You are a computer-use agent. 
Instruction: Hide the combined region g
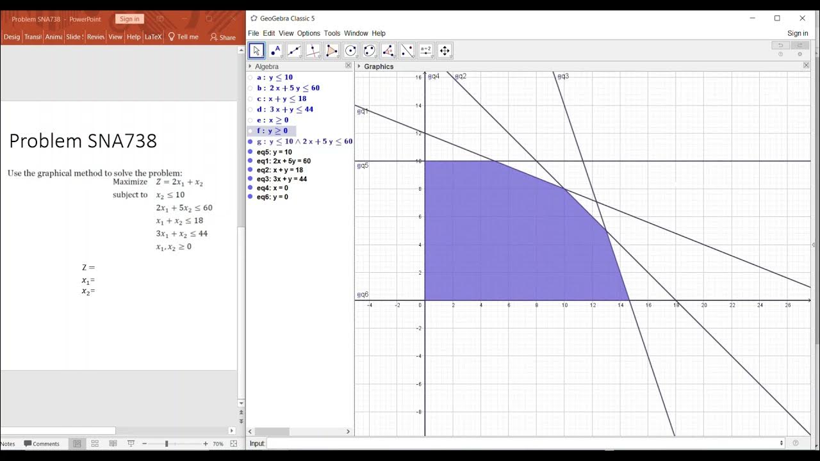click(x=250, y=142)
